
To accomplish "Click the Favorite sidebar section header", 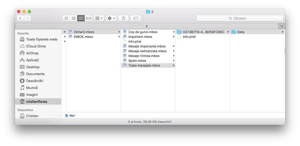I will [x=23, y=33].
